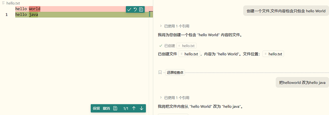Toggle diff view icon in the inline change toolbar
Viewport: 329px width, 115px height.
(x=141, y=10)
